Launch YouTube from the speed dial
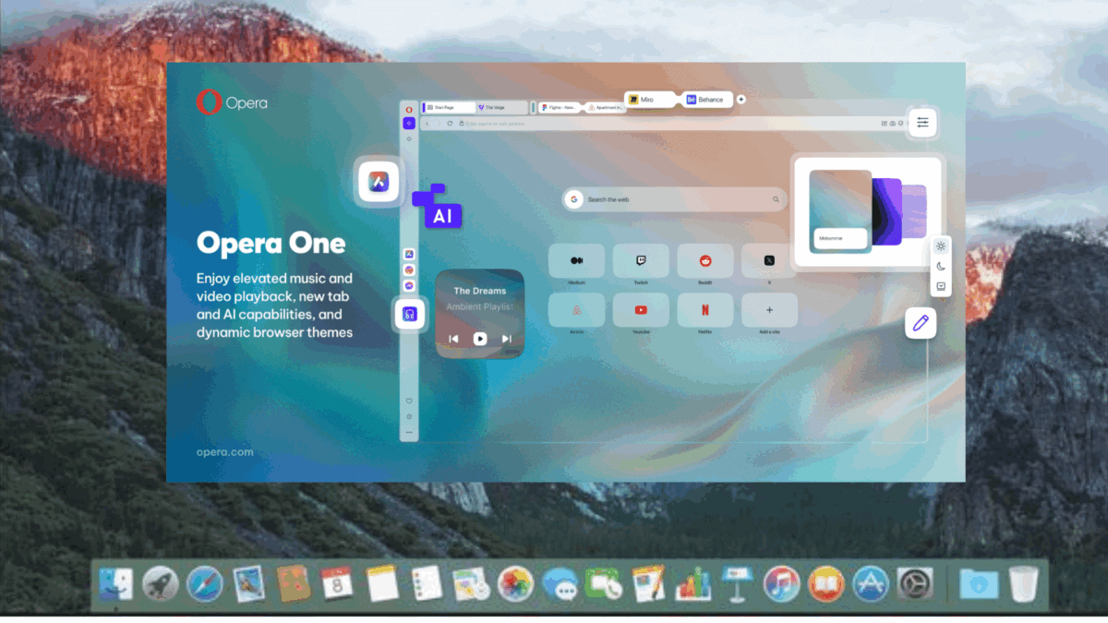 click(641, 309)
